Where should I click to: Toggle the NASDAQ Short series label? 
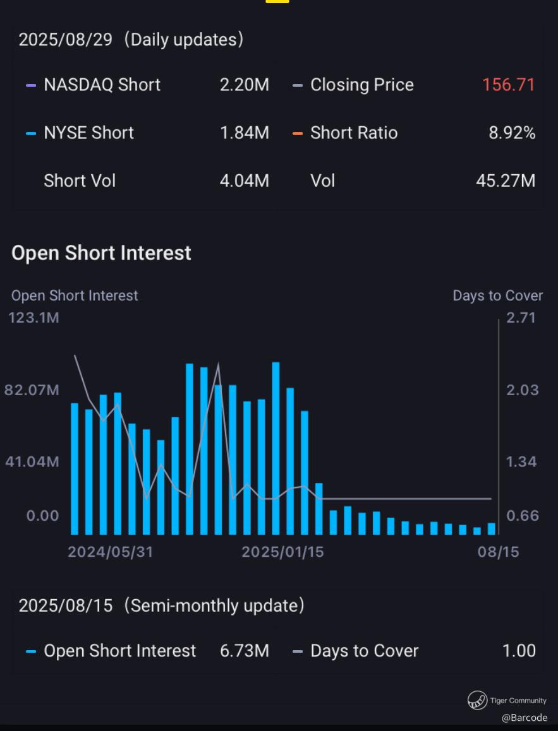tap(102, 85)
